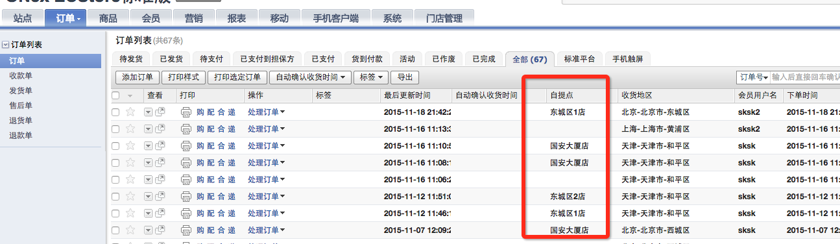Image resolution: width=840 pixels, height=244 pixels.
Task: Open 2015-11-07 12:09 order in new window
Action: (160, 230)
